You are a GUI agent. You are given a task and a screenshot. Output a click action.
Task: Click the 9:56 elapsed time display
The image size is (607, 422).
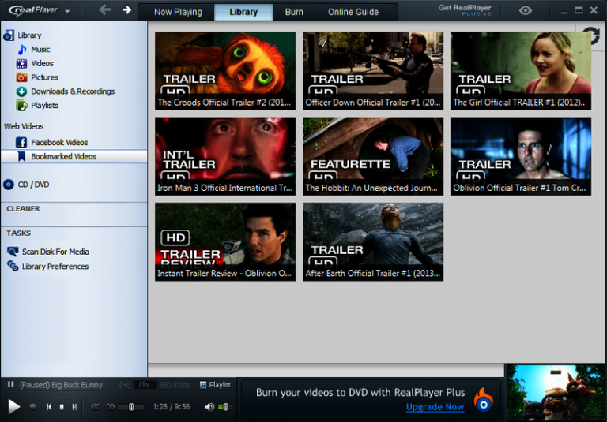point(172,406)
